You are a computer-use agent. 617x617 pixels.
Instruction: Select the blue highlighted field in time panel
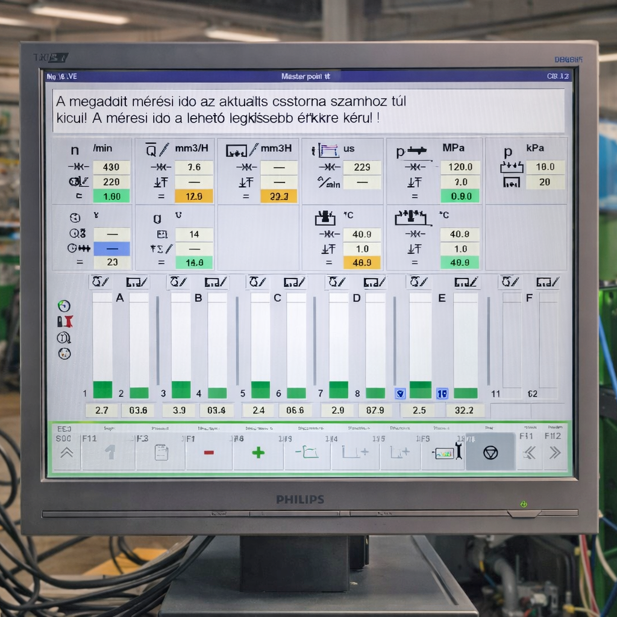(x=111, y=248)
